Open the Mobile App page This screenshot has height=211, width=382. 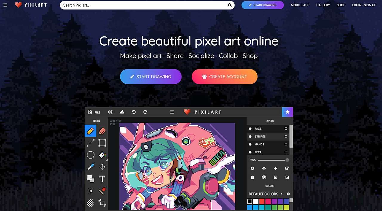tap(300, 5)
